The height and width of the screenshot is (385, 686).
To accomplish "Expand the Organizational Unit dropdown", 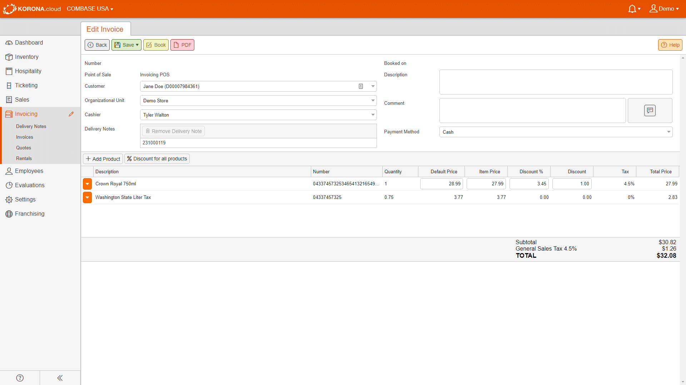I will tap(373, 101).
